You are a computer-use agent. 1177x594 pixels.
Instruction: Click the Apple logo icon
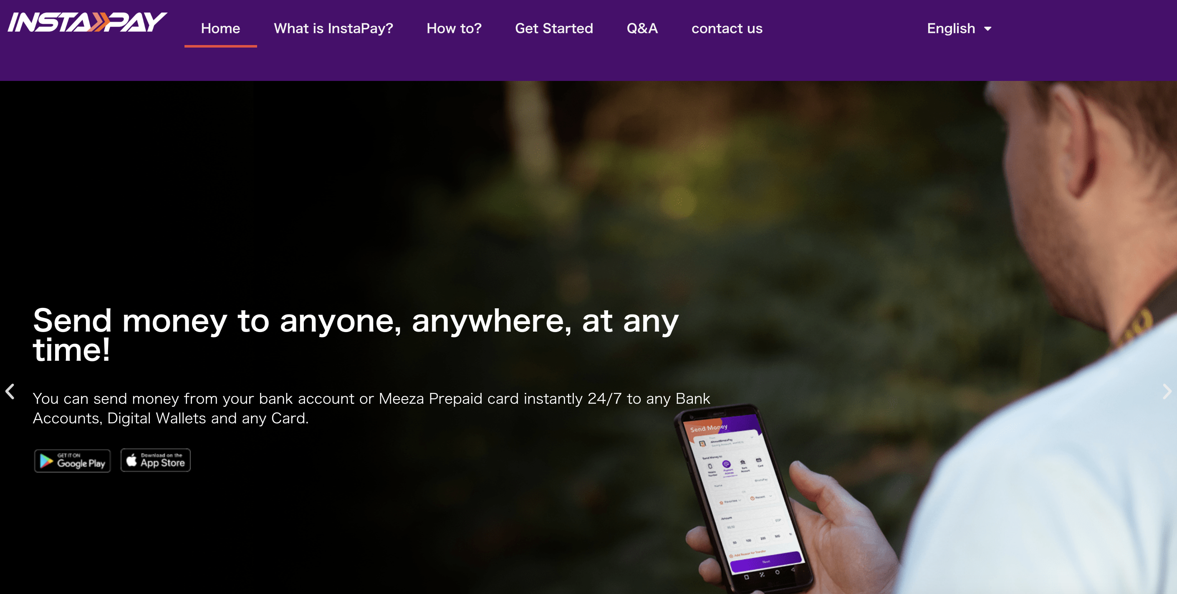131,460
